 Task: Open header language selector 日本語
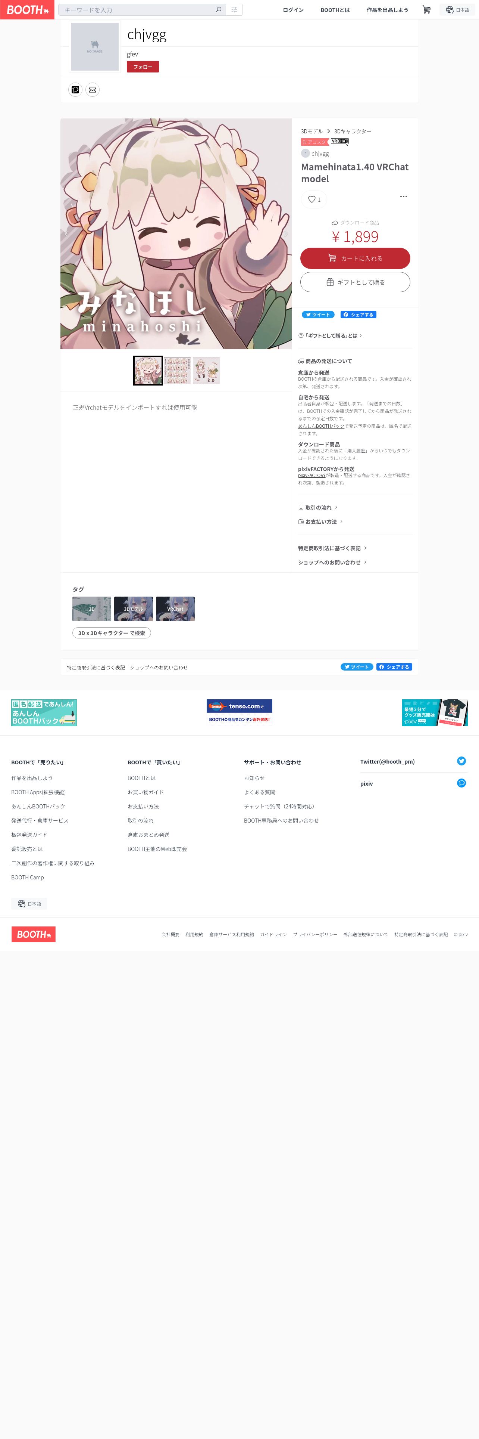[x=458, y=9]
